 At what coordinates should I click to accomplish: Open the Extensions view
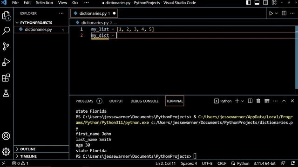tap(6, 77)
